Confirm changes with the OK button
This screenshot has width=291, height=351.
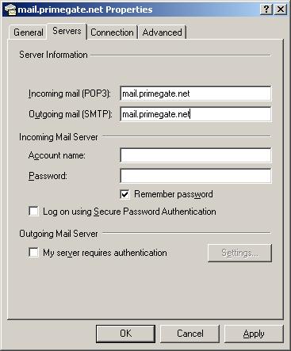(125, 334)
